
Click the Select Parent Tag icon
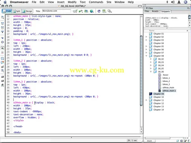pos(2,38)
